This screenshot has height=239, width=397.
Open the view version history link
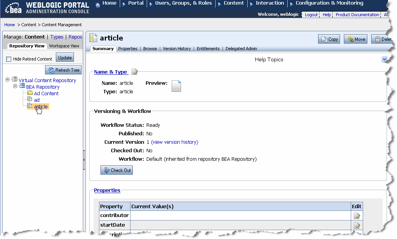pyautogui.click(x=174, y=142)
